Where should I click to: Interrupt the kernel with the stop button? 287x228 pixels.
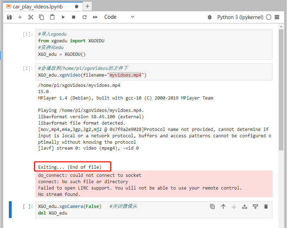pos(73,17)
